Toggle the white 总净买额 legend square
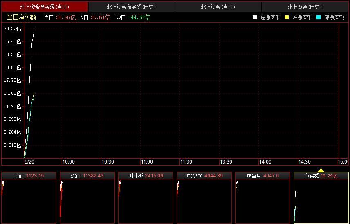The image size is (350, 224). coord(255,17)
